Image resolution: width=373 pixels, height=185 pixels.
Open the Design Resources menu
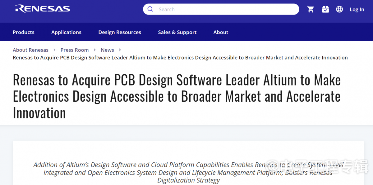120,32
